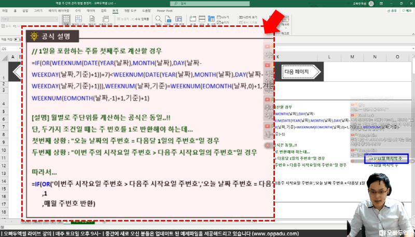Open the Home (홈) tab

coord(15,11)
